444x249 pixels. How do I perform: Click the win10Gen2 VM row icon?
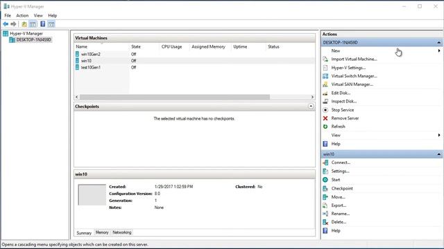click(x=77, y=54)
